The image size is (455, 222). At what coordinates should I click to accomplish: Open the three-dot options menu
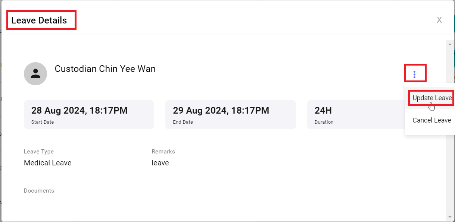[414, 74]
